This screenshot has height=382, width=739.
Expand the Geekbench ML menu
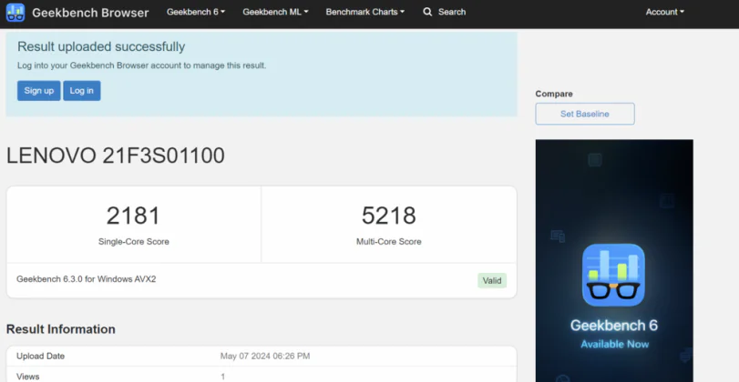[x=275, y=12]
